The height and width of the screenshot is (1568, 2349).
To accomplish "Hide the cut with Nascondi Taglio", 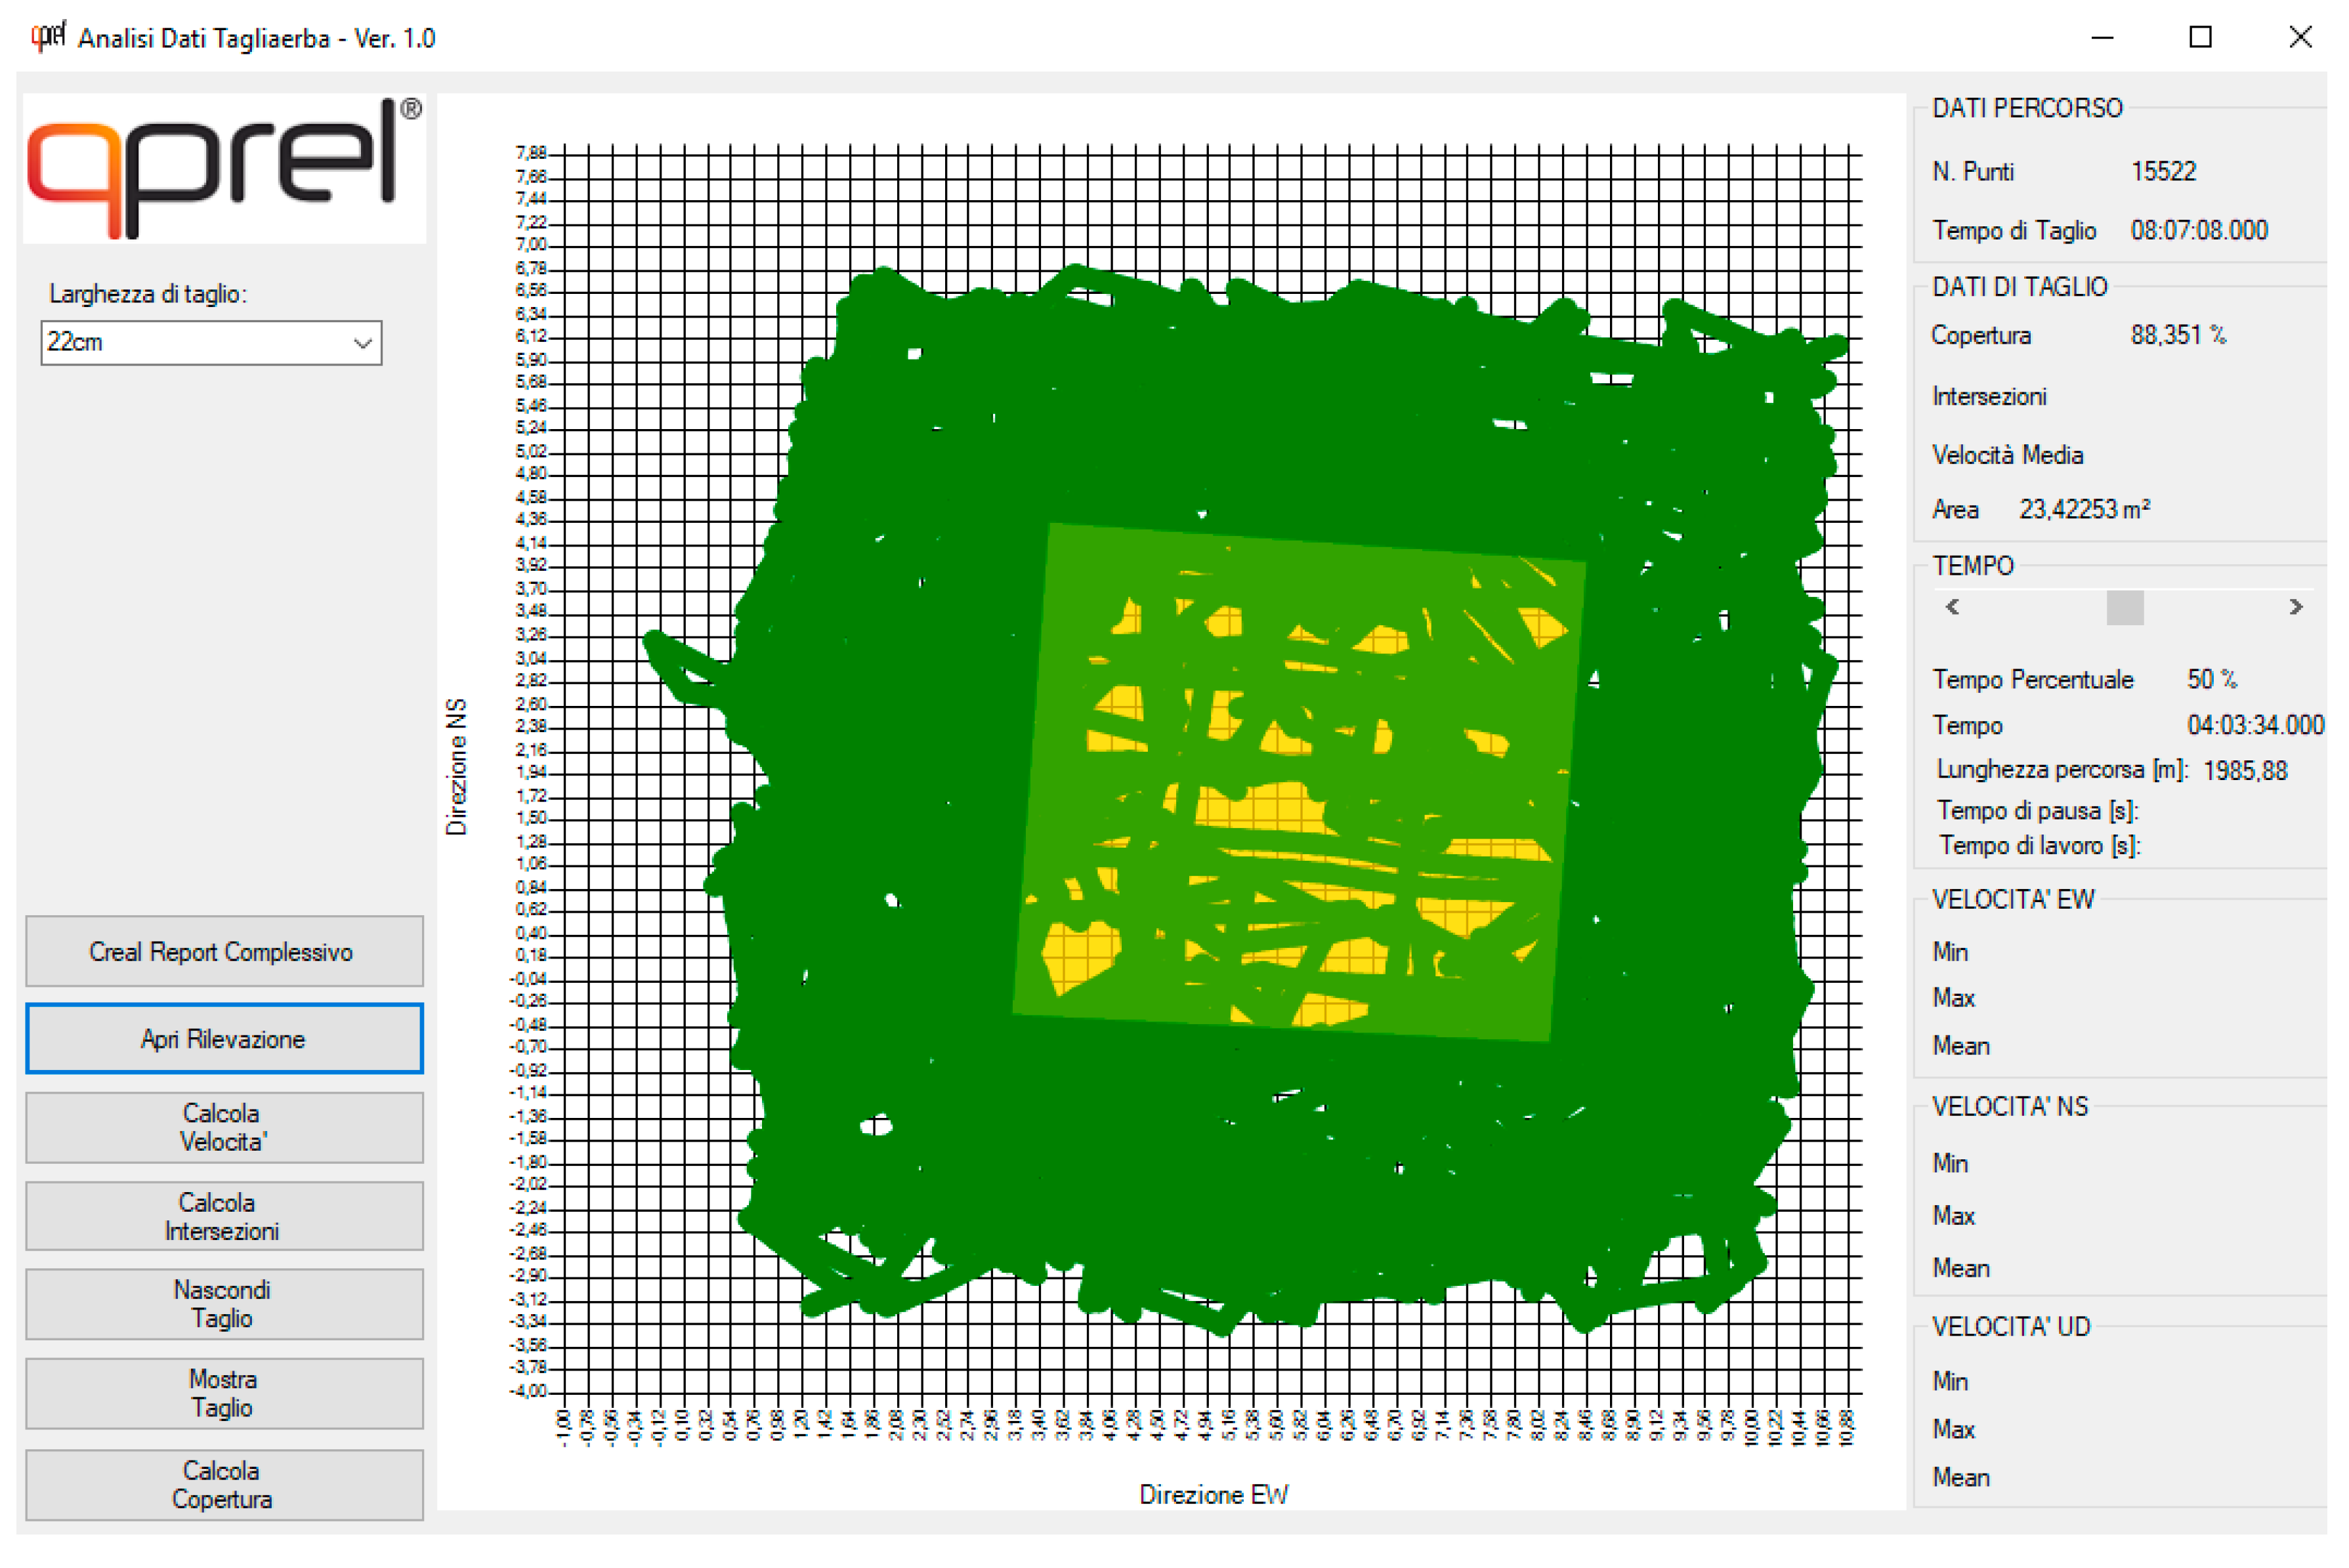I will (x=224, y=1304).
